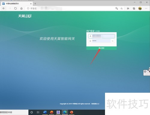Open Microsoft Edge from the taskbar

(65, 112)
